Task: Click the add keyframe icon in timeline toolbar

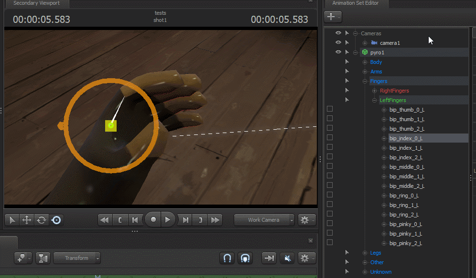Action: coord(23,258)
